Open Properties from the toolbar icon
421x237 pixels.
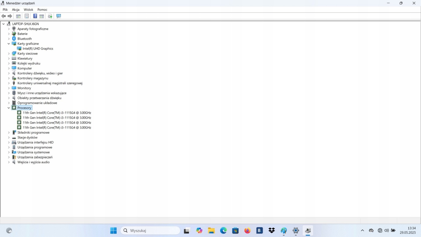tap(27, 16)
